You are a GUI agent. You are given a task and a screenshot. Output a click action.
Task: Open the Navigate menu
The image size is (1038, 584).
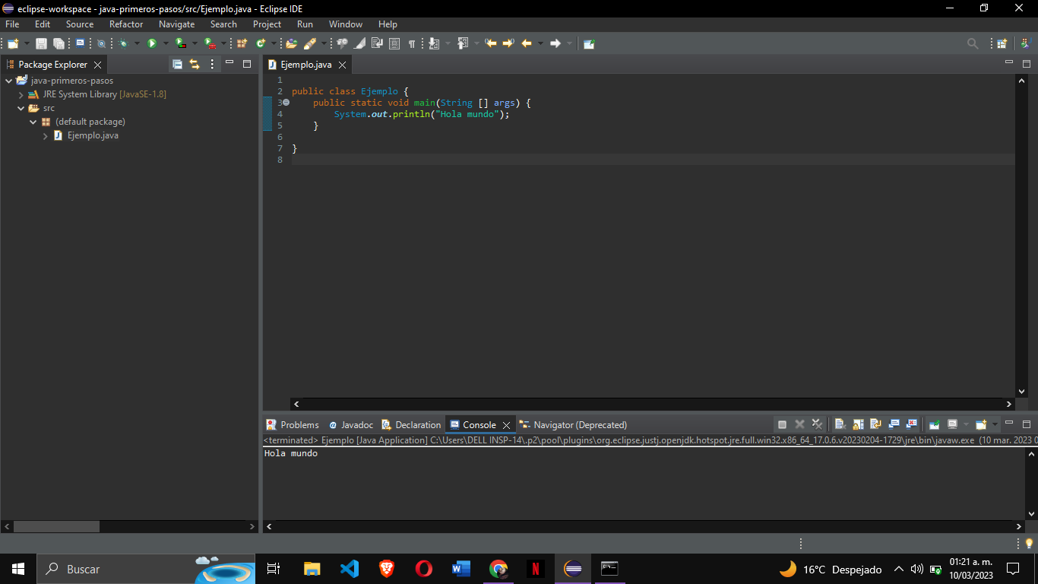[x=176, y=24]
